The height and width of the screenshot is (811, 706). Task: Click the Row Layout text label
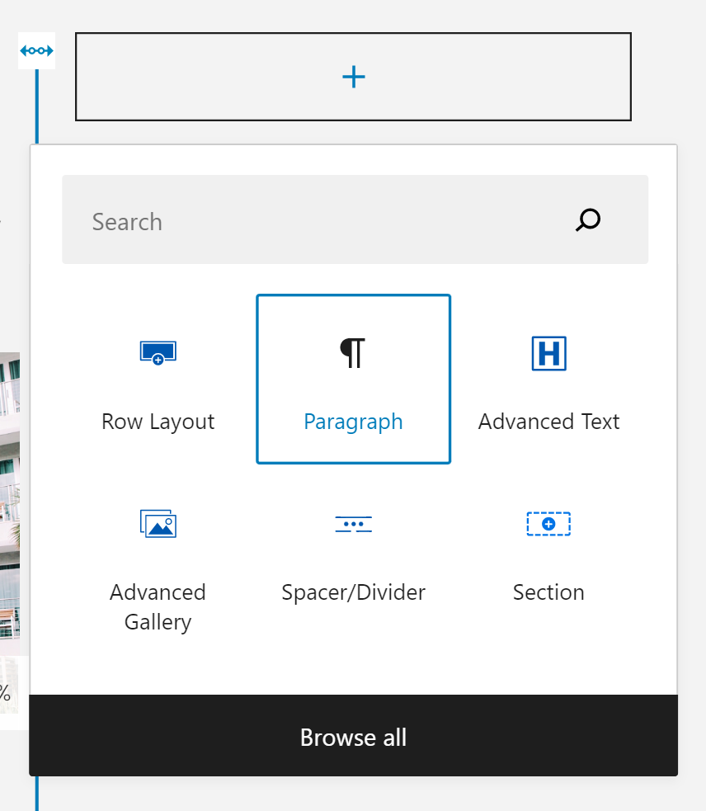click(x=158, y=422)
